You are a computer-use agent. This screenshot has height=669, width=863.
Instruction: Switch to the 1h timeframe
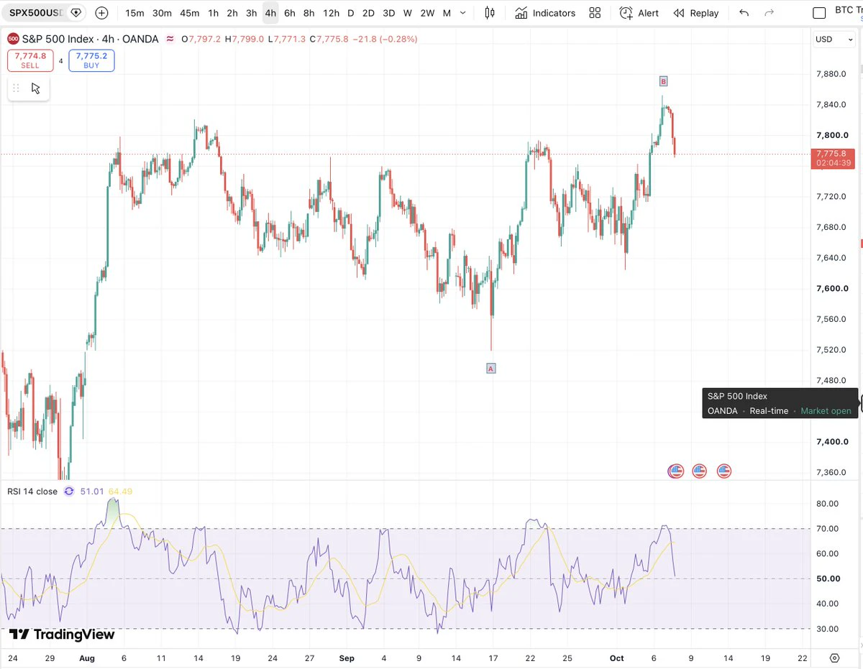(x=213, y=13)
